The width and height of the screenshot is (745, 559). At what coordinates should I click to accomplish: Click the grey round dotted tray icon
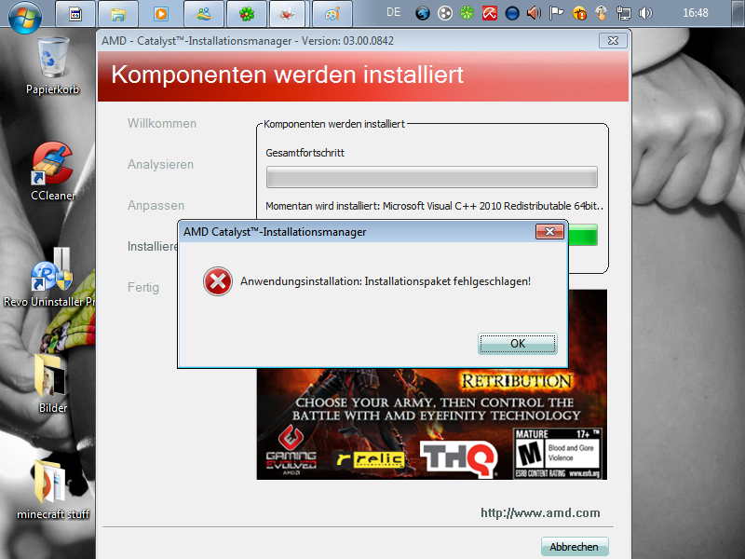(445, 13)
